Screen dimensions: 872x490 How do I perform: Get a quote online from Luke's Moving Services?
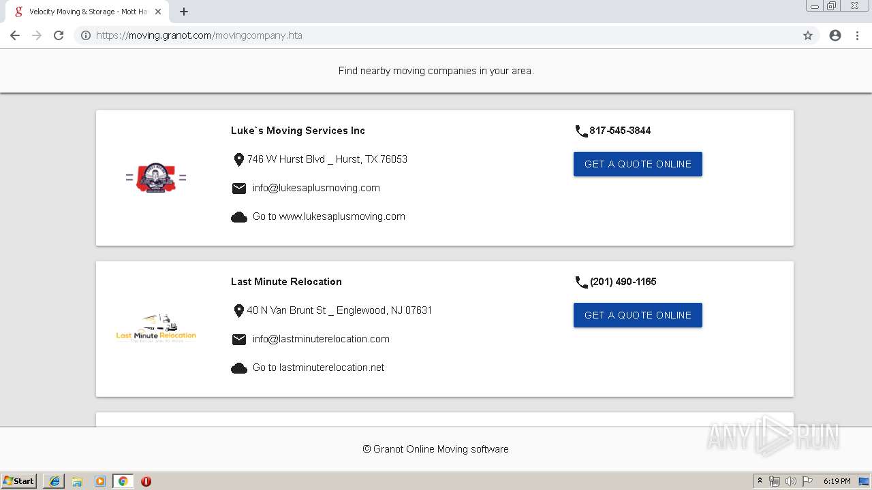coord(638,164)
